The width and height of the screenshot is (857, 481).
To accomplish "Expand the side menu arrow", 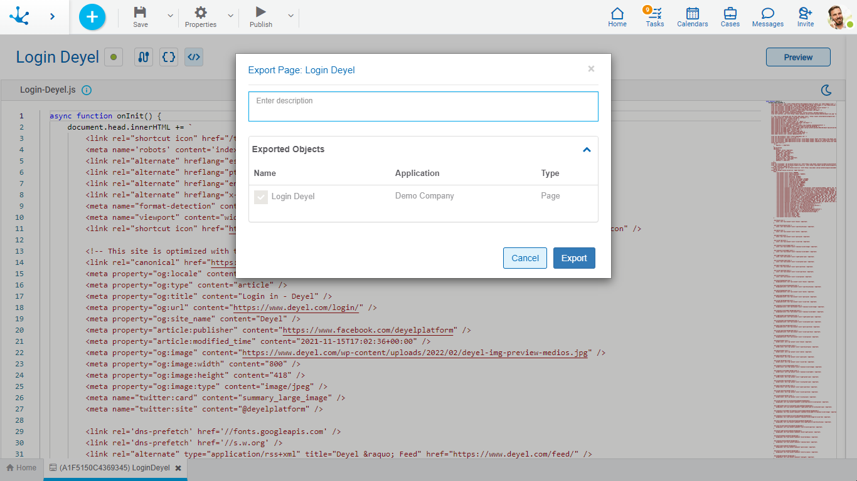I will coord(52,16).
